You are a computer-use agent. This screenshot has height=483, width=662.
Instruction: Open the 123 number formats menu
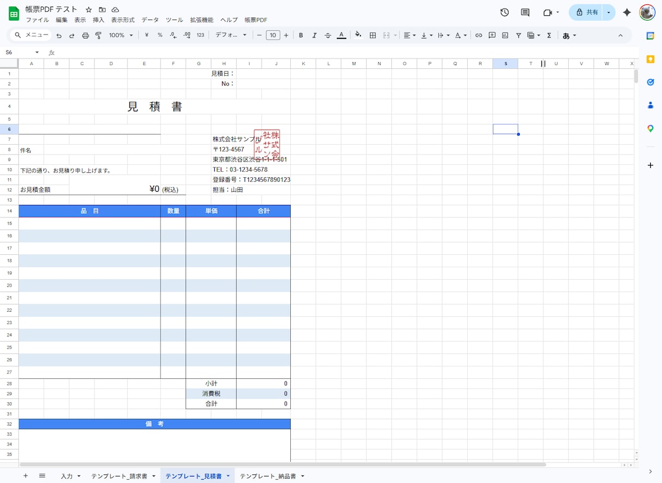pyautogui.click(x=200, y=35)
